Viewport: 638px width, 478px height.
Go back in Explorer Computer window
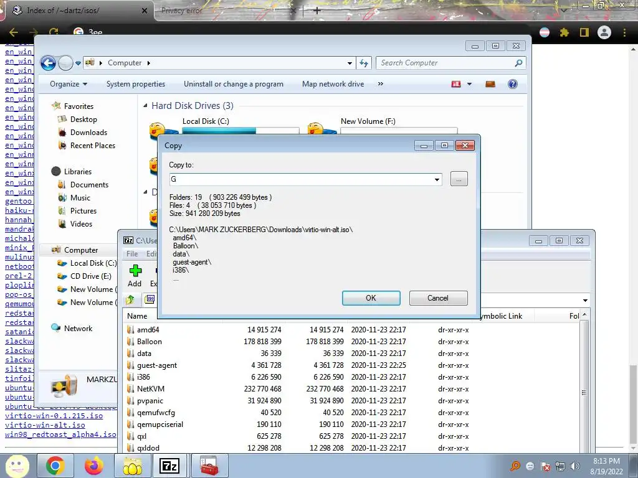(x=48, y=63)
